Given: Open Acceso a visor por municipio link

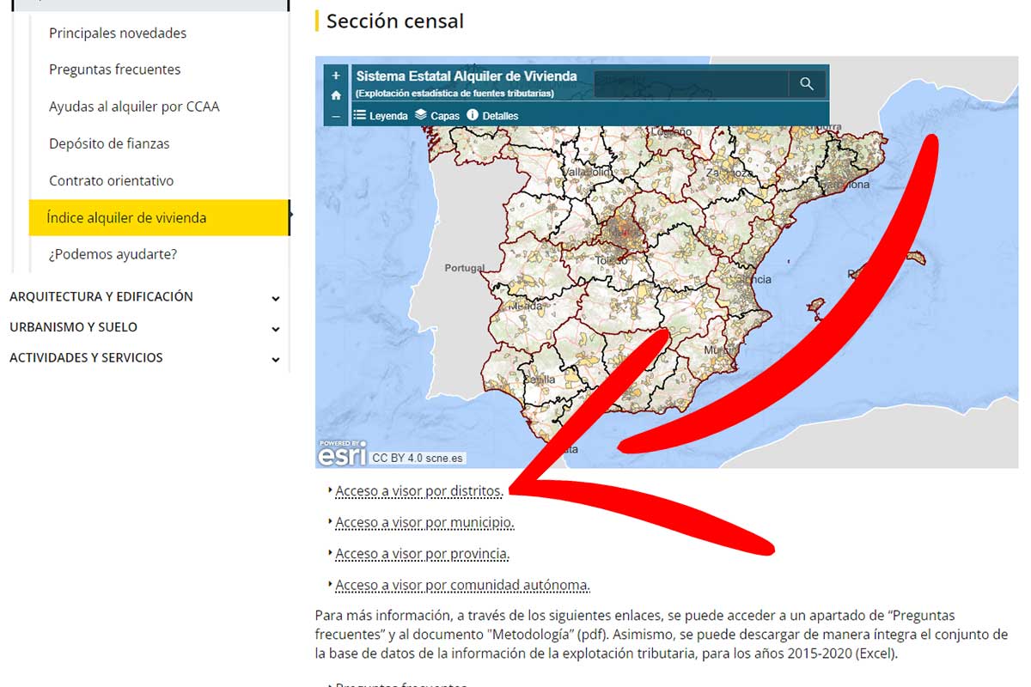Looking at the screenshot, I should 424,522.
